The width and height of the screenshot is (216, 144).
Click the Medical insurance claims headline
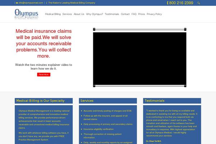44,44
